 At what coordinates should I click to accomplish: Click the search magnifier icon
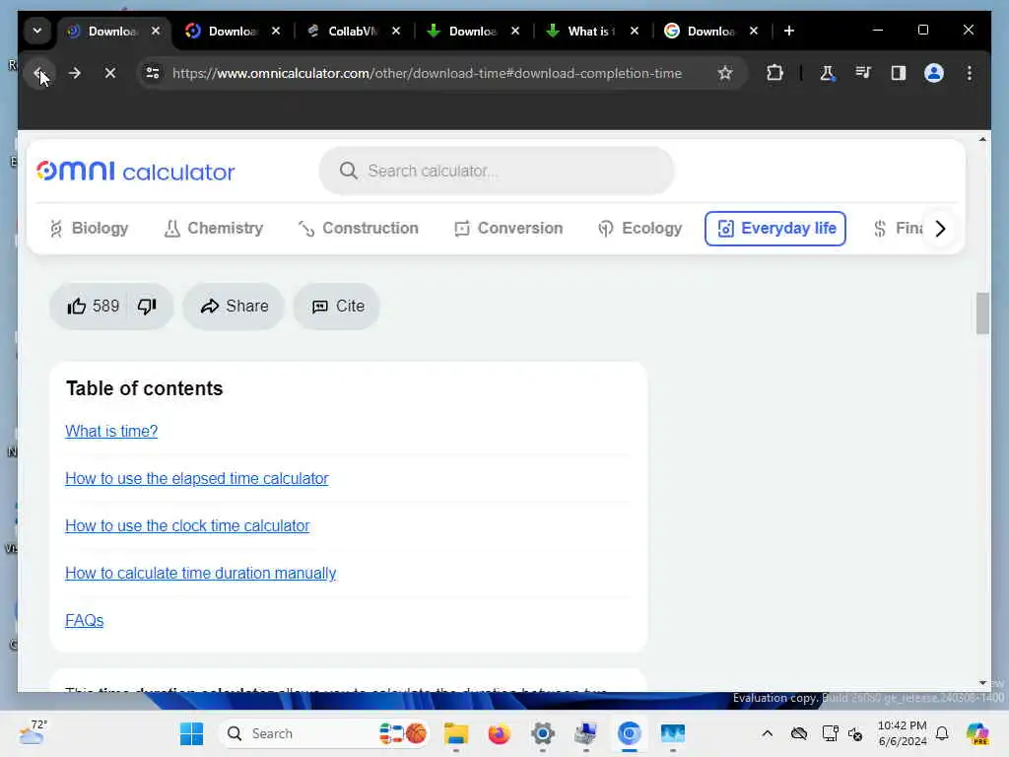348,171
